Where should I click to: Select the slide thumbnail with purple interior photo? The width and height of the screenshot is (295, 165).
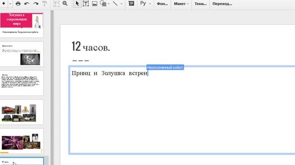[x=22, y=141]
